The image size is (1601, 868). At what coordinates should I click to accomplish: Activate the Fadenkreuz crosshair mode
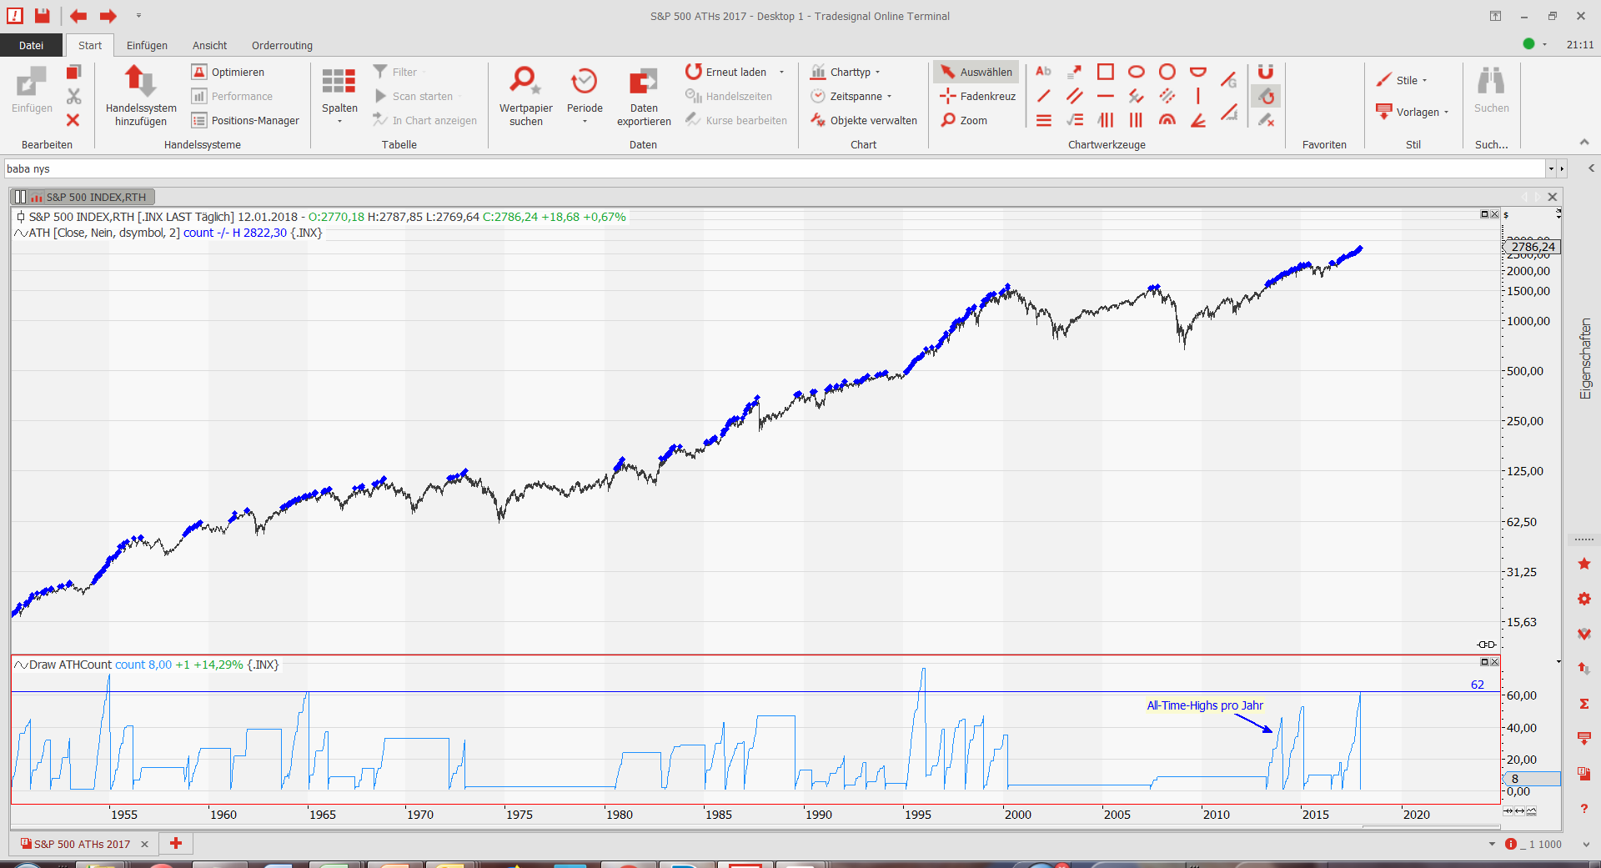[978, 97]
